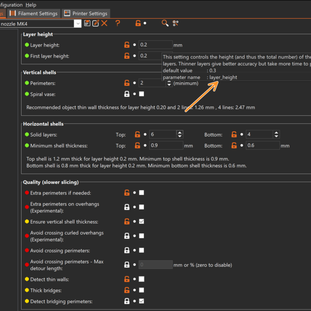Enable the Spiral vase checkbox

point(141,94)
